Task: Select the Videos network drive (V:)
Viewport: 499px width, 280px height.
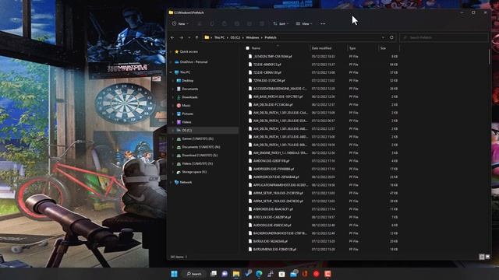Action: click(x=194, y=163)
